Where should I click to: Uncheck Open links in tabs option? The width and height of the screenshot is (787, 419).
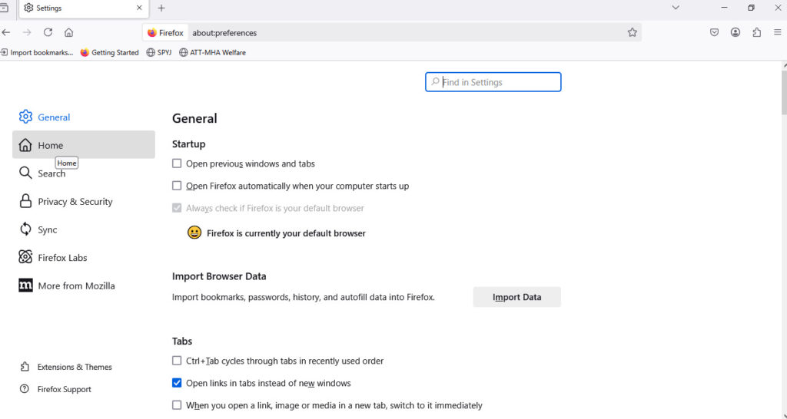tap(177, 383)
